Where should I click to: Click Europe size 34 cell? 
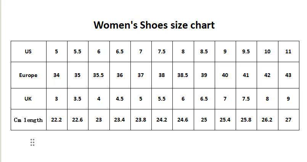point(56,75)
